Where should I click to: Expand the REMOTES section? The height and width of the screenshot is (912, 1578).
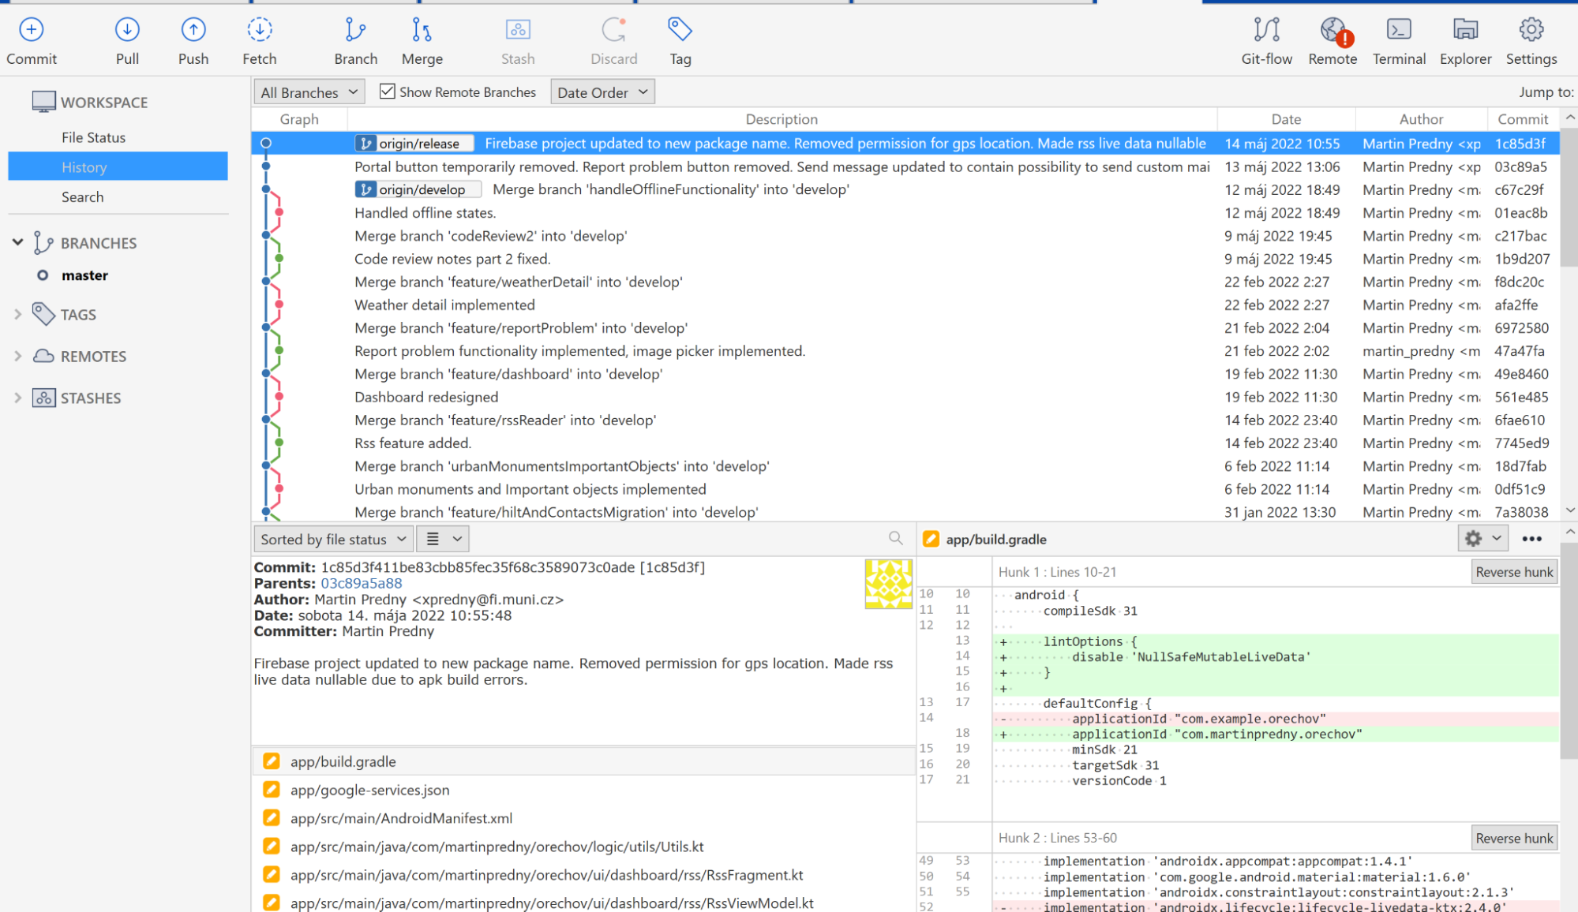pyautogui.click(x=17, y=356)
